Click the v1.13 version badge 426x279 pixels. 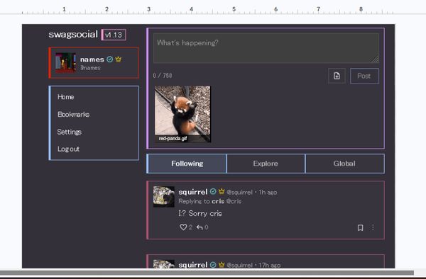(x=114, y=35)
